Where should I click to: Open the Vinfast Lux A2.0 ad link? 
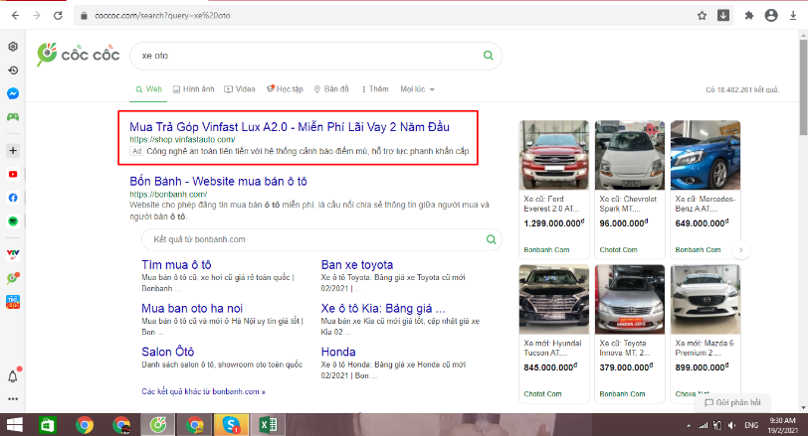pos(290,127)
